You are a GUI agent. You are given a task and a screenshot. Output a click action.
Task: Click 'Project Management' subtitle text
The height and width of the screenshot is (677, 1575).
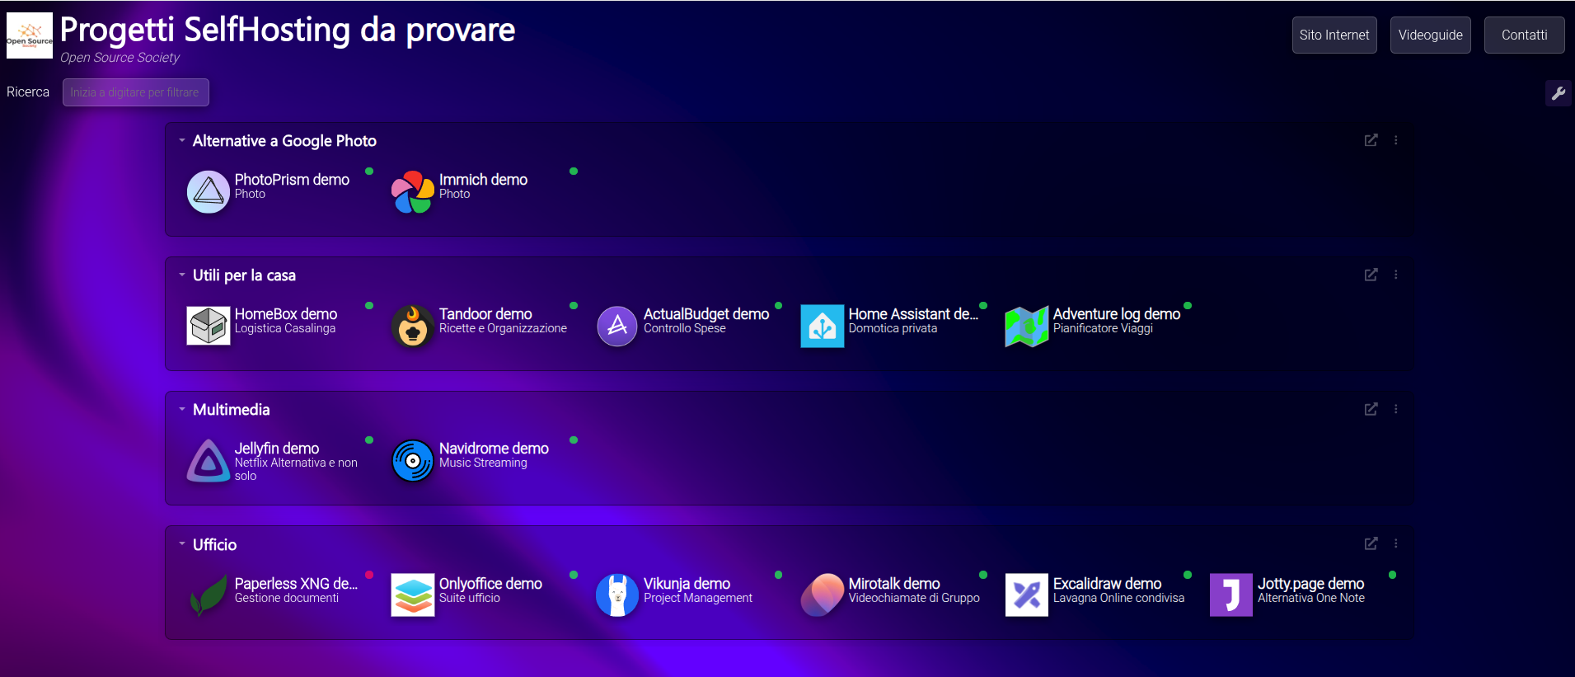[x=698, y=598]
